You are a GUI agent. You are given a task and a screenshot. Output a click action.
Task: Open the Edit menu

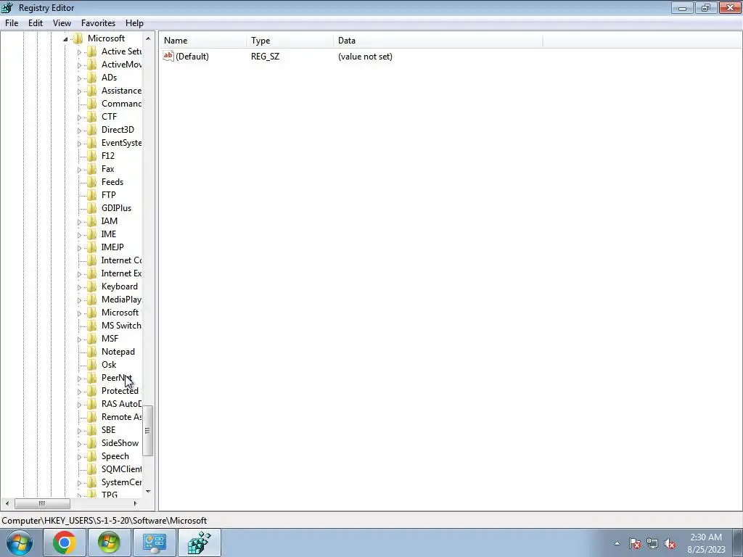pyautogui.click(x=36, y=23)
